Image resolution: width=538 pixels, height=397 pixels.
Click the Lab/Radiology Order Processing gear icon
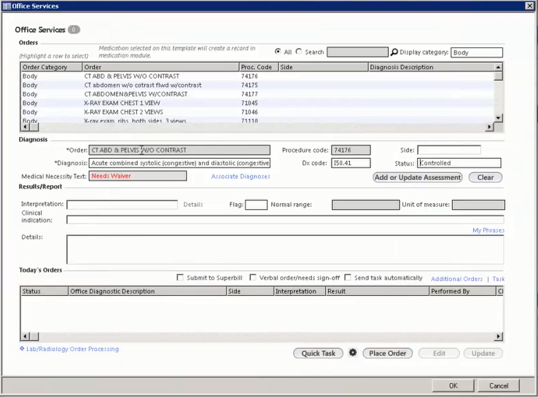click(x=22, y=349)
